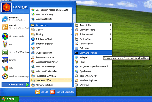The height and width of the screenshot is (102, 152).
Task: Expand the Panasonic-EW Vision submenu arrow
Action: point(71,76)
